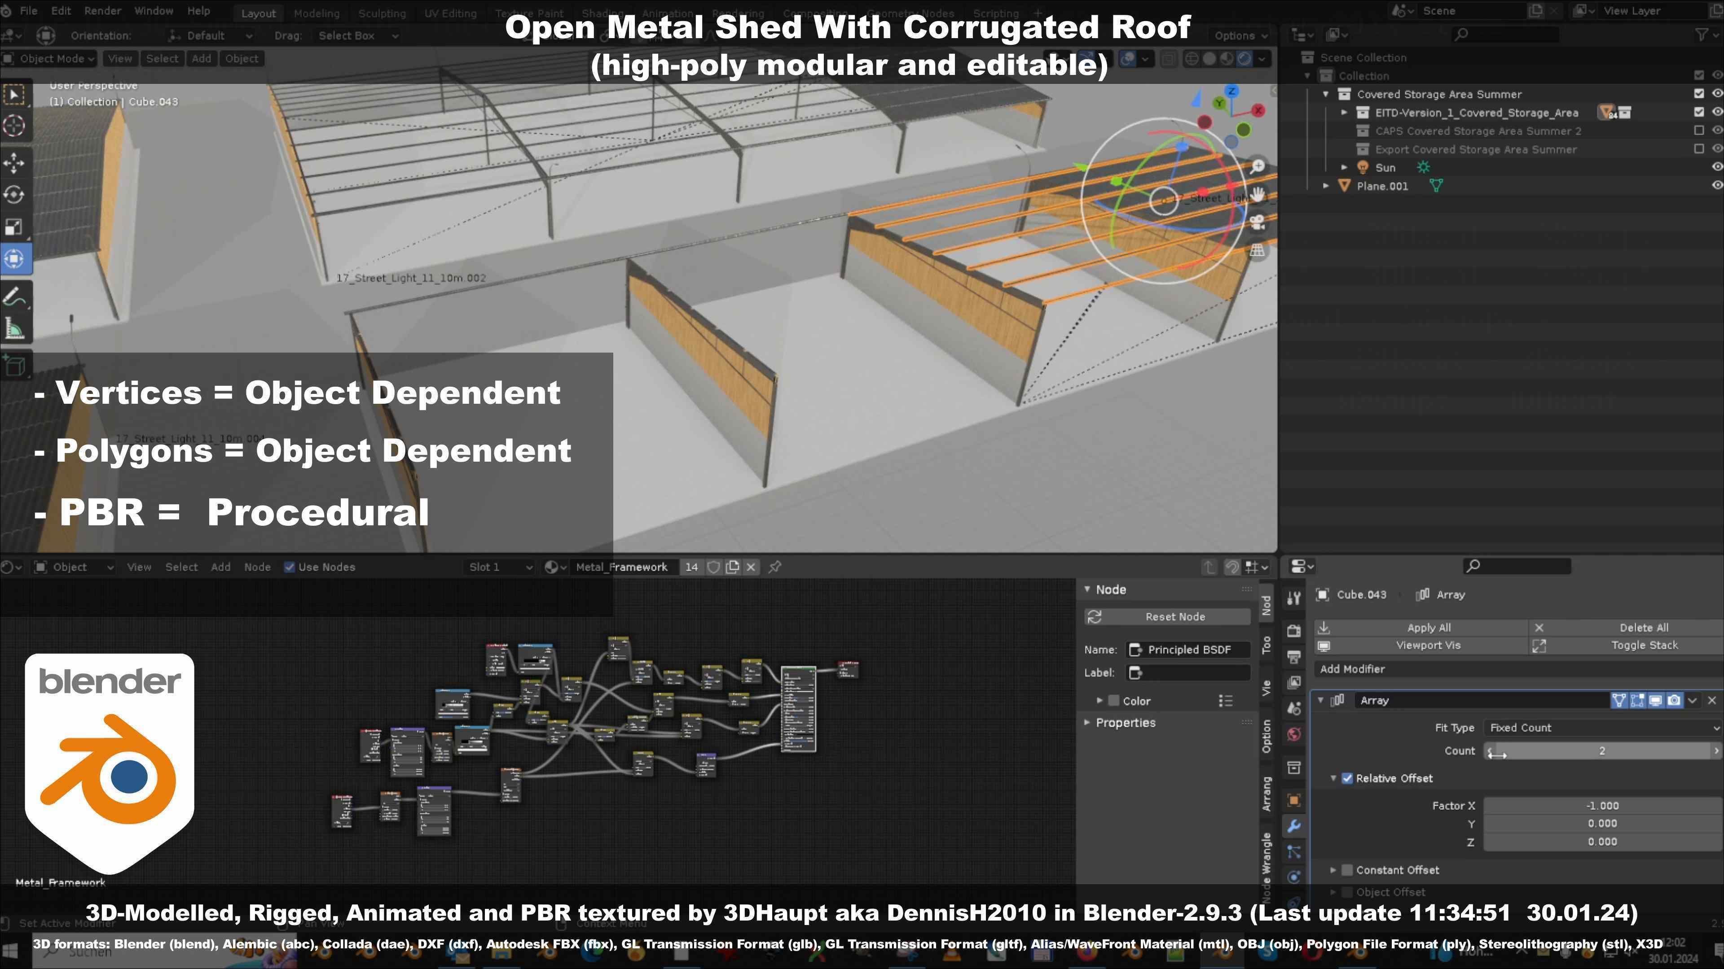Open the Modifier properties wrench tab
This screenshot has height=969, width=1724.
[x=1293, y=826]
